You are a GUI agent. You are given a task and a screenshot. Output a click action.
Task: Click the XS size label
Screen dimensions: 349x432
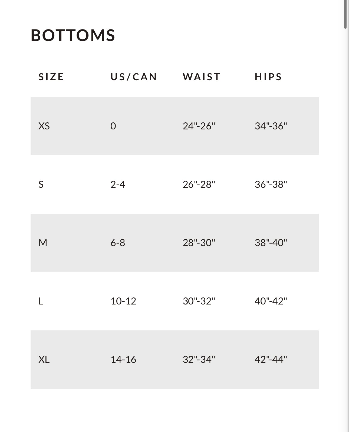coord(44,126)
